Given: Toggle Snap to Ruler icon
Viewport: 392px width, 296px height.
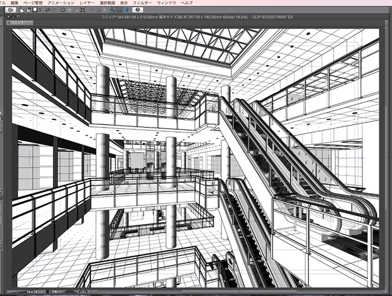Looking at the screenshot, I should point(113,10).
